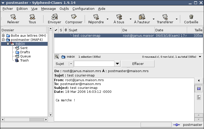Open the Outils menu
Viewport: 204px width, 129px height.
[x=64, y=9]
